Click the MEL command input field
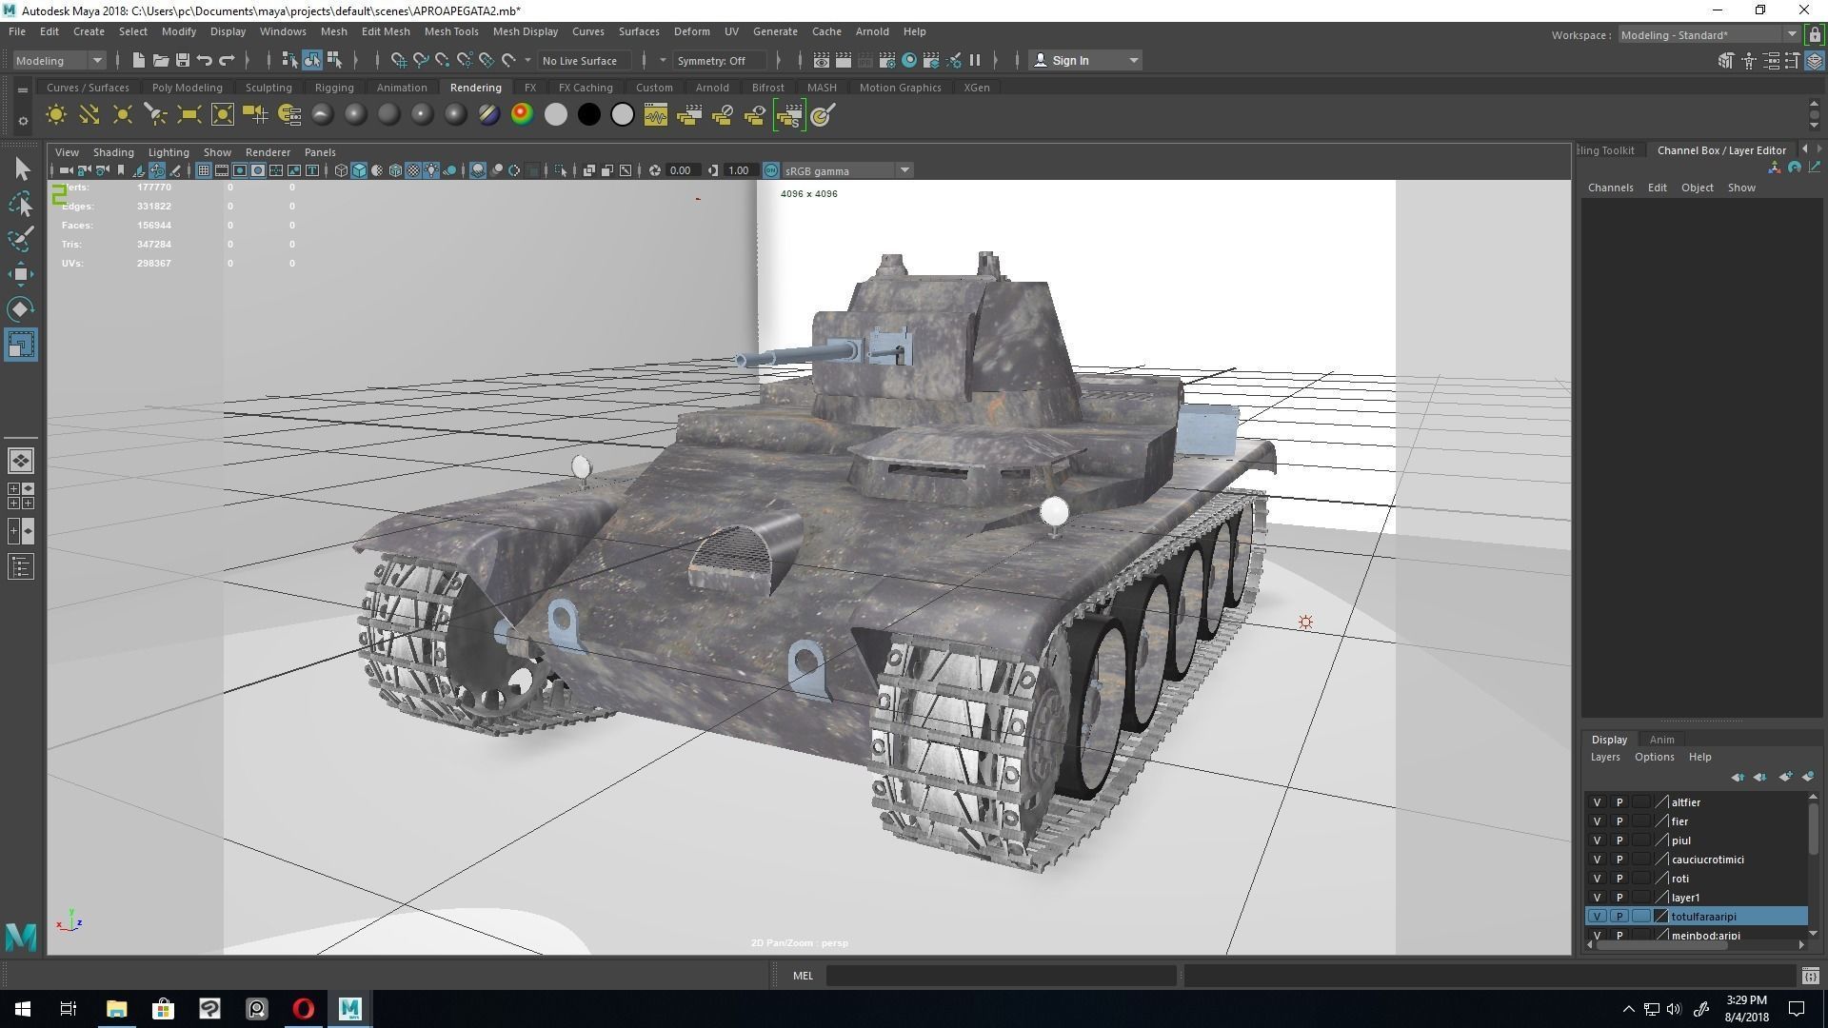Screen dimensions: 1828x1028 [x=1000, y=975]
